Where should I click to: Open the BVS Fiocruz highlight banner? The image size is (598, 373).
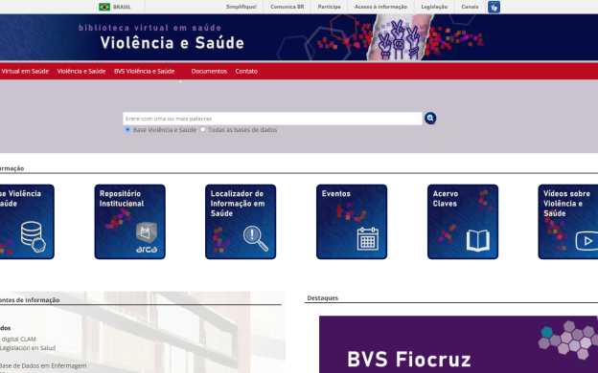tap(458, 344)
